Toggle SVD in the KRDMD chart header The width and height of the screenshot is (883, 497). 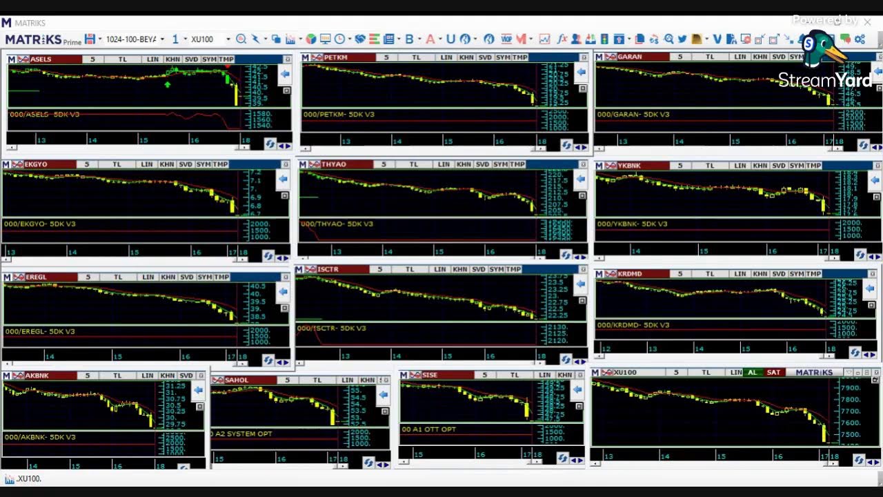[779, 274]
